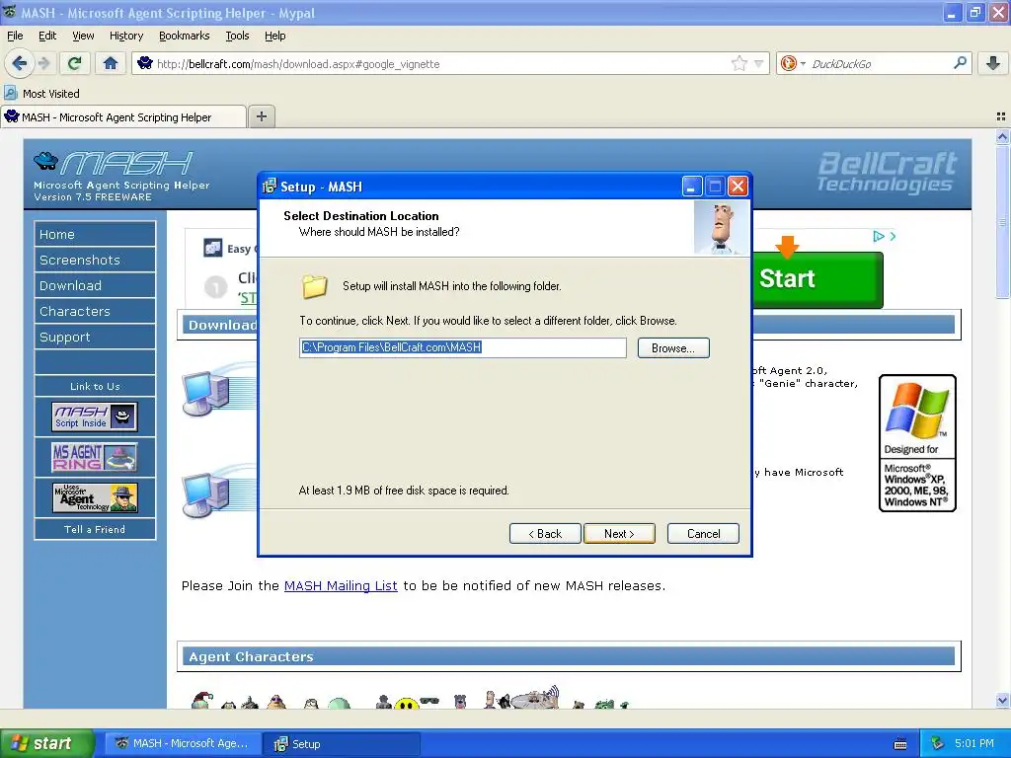Viewport: 1011px width, 758px height.
Task: Click the browser Back arrow button
Action: (20, 63)
